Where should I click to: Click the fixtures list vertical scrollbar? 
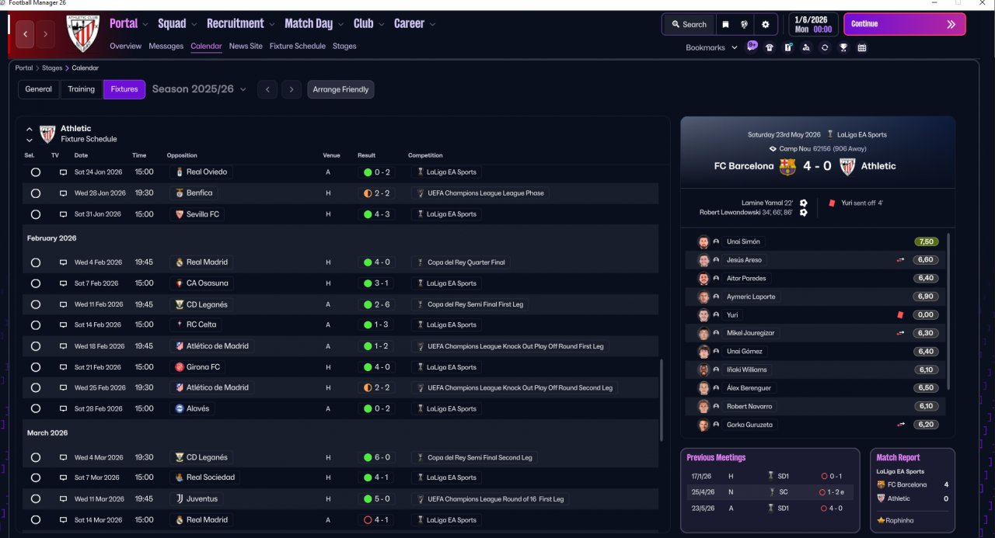(x=662, y=400)
